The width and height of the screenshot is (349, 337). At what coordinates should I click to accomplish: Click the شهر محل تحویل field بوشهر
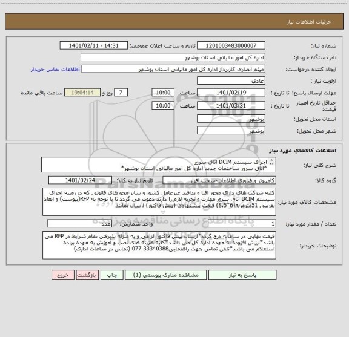[x=231, y=131]
